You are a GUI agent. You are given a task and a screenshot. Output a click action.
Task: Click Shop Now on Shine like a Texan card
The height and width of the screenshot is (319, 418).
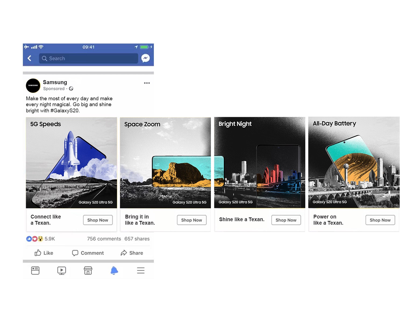point(286,220)
